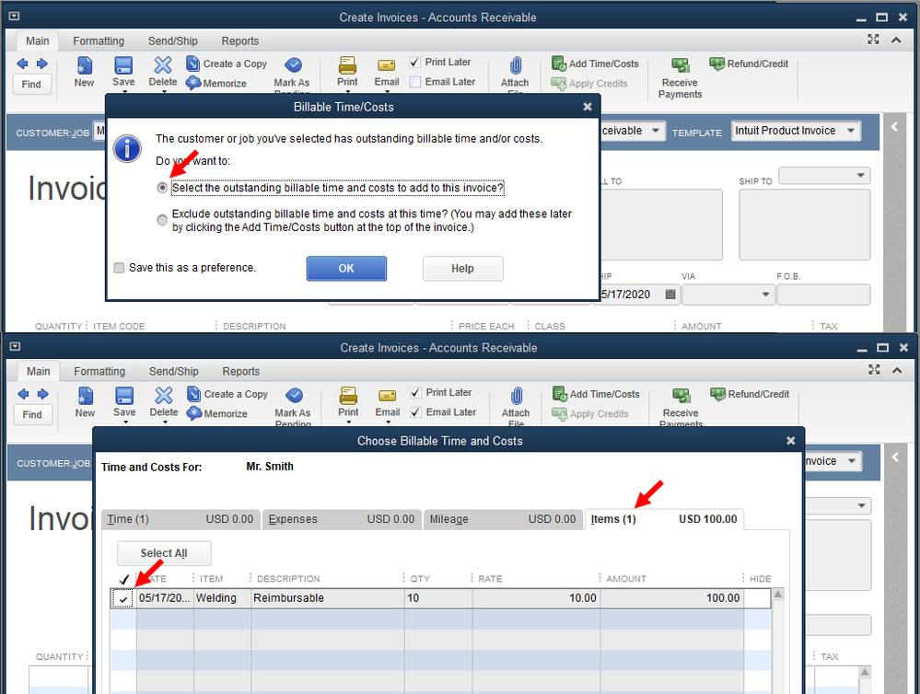Open Intuit Product Invoice template dropdown

pyautogui.click(x=851, y=130)
